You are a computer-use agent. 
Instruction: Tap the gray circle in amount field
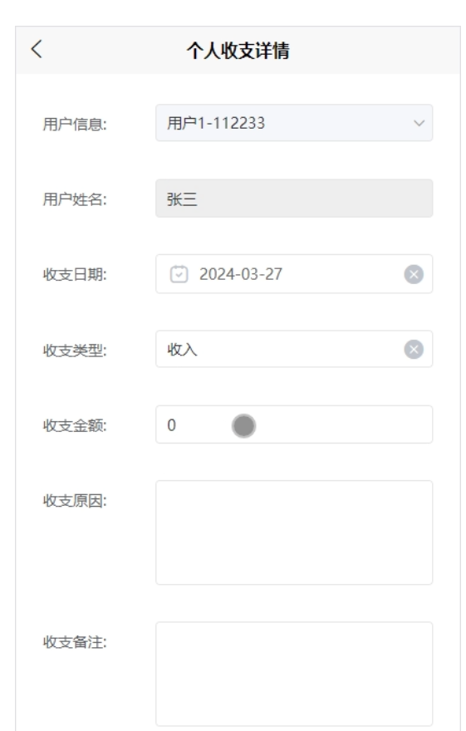(243, 425)
